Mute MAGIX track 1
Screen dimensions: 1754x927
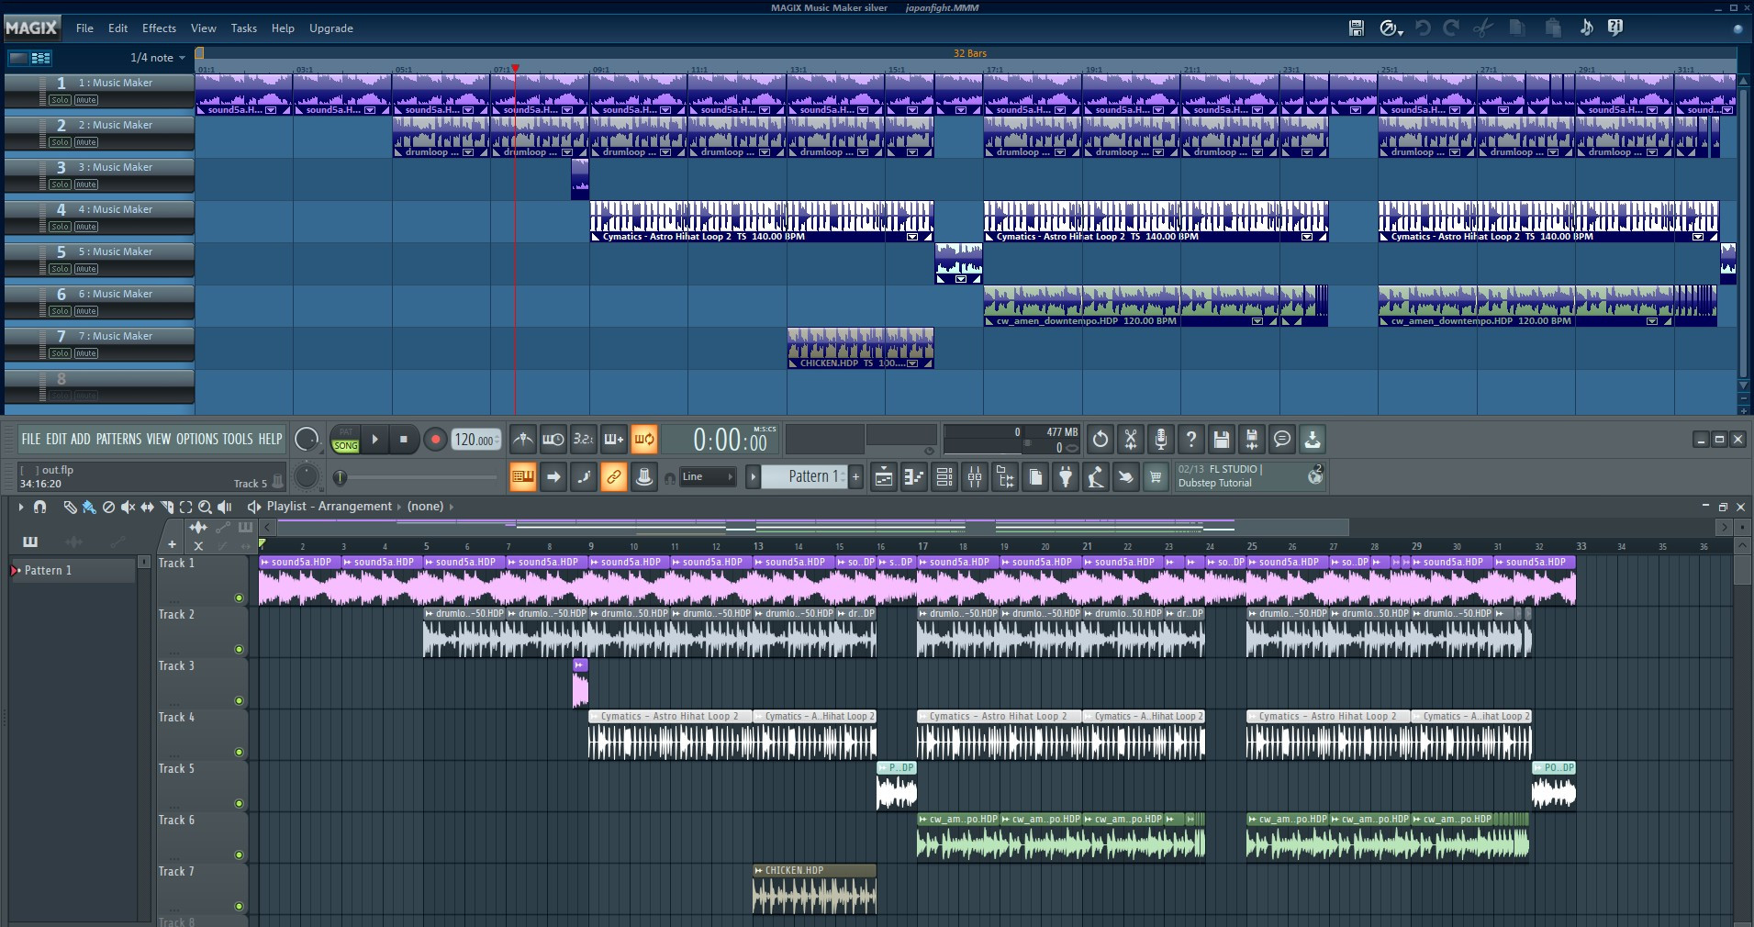(86, 100)
